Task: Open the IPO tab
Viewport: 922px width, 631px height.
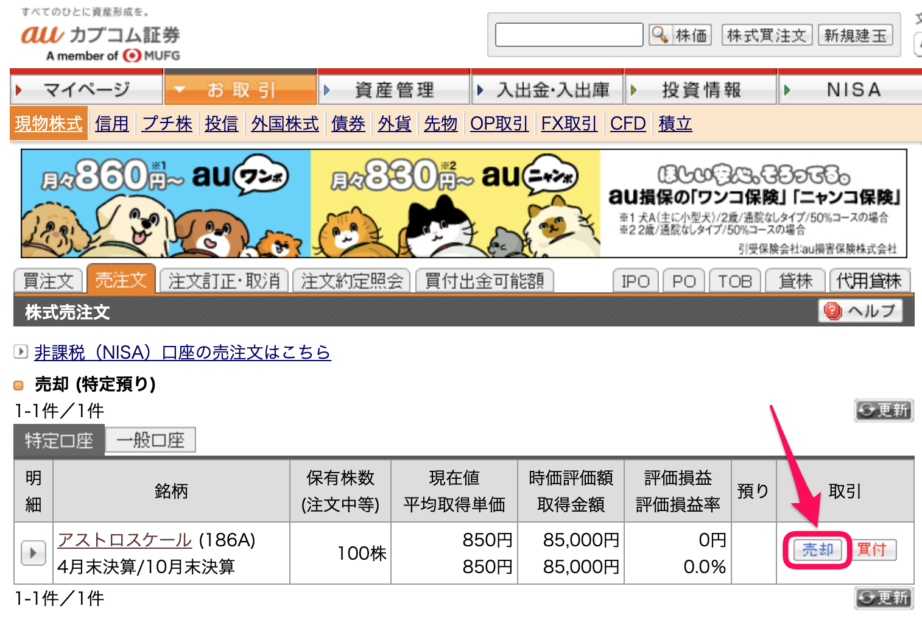Action: click(636, 281)
